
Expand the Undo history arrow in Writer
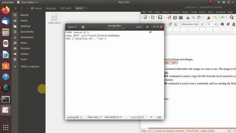coord(219,17)
